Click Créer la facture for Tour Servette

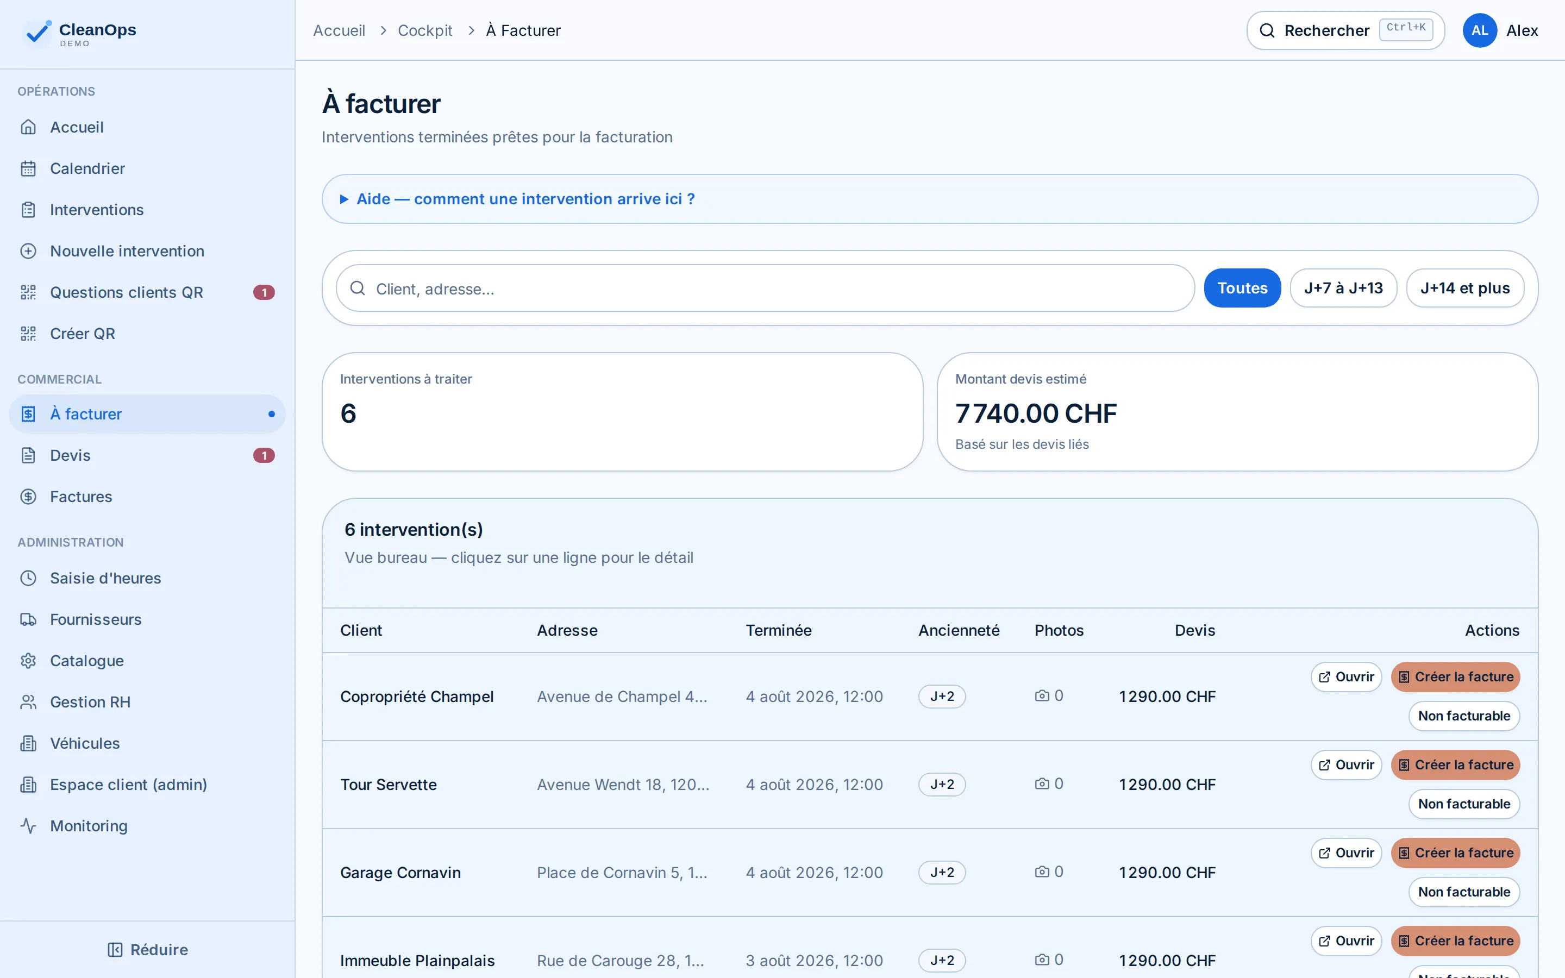[1455, 764]
